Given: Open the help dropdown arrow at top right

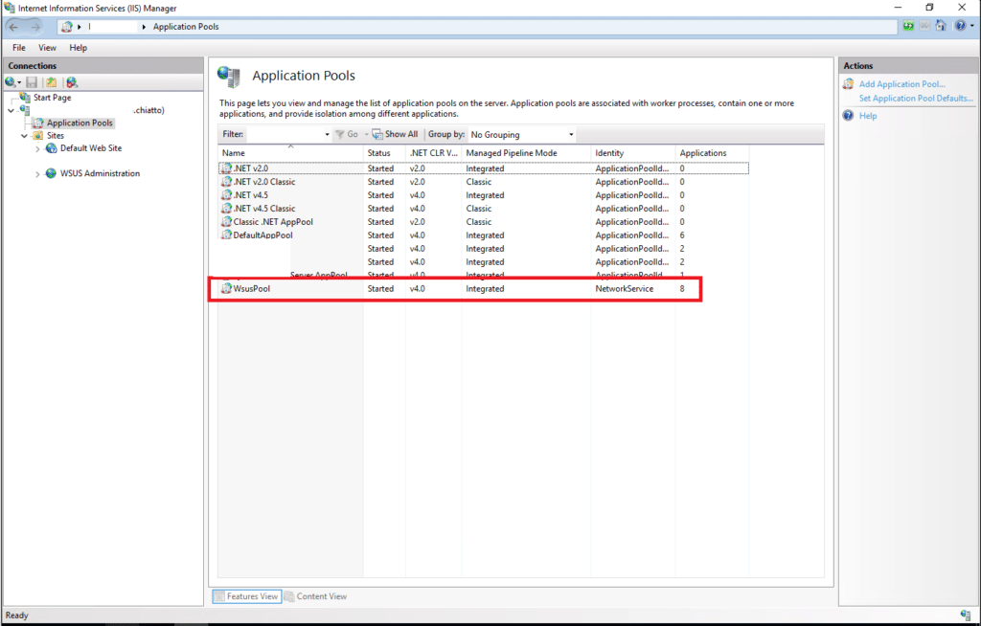Looking at the screenshot, I should (971, 26).
